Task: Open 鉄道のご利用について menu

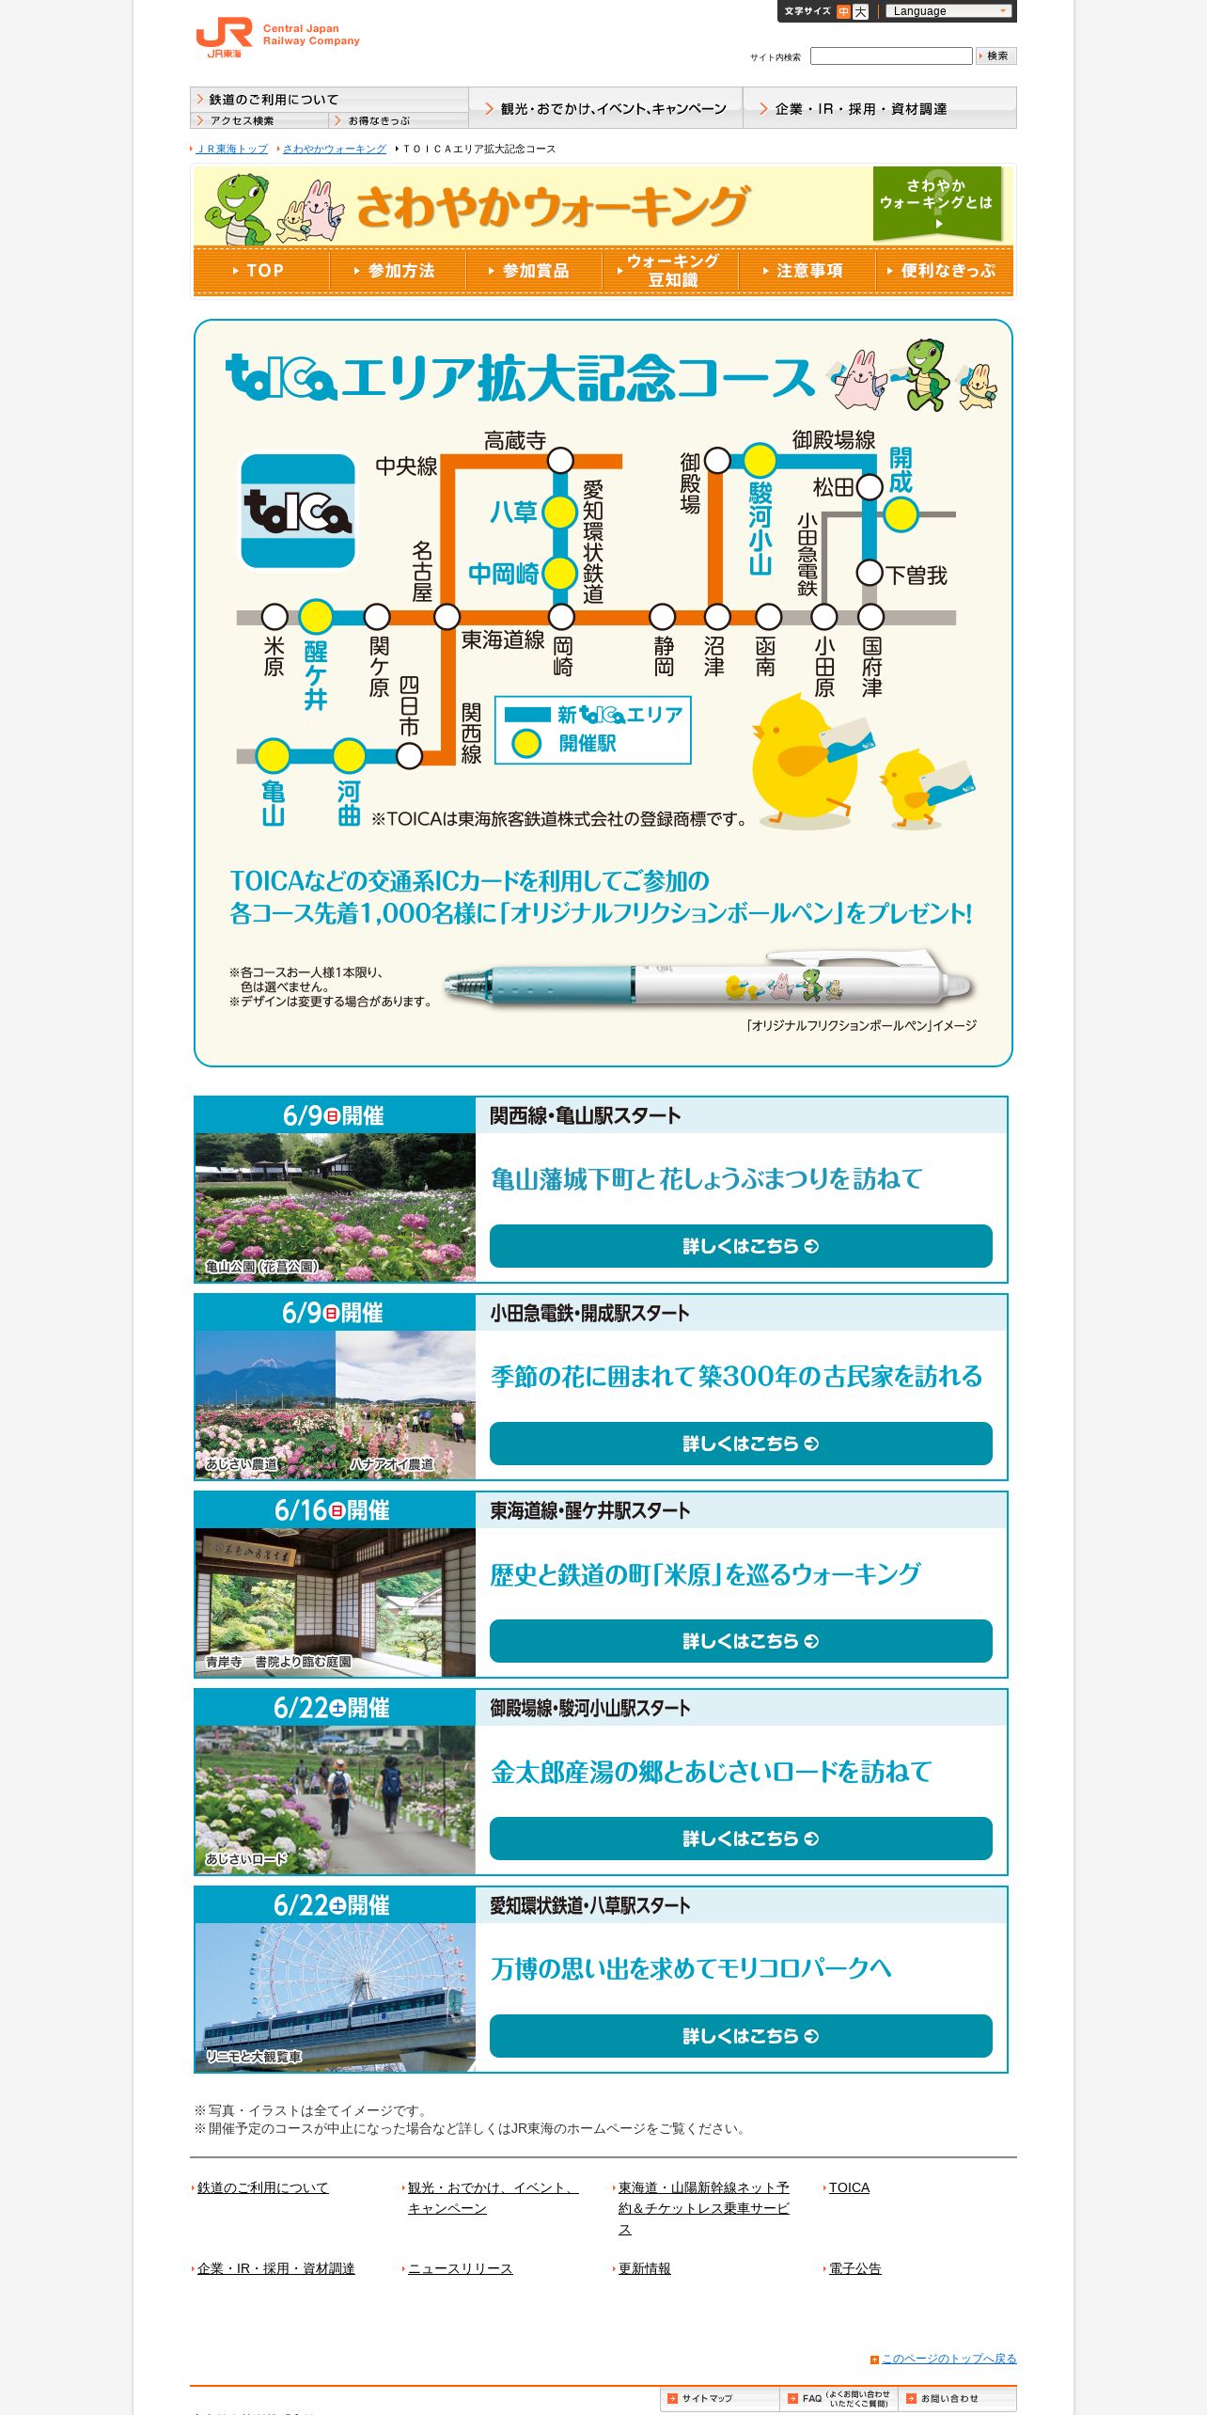Action: point(329,100)
